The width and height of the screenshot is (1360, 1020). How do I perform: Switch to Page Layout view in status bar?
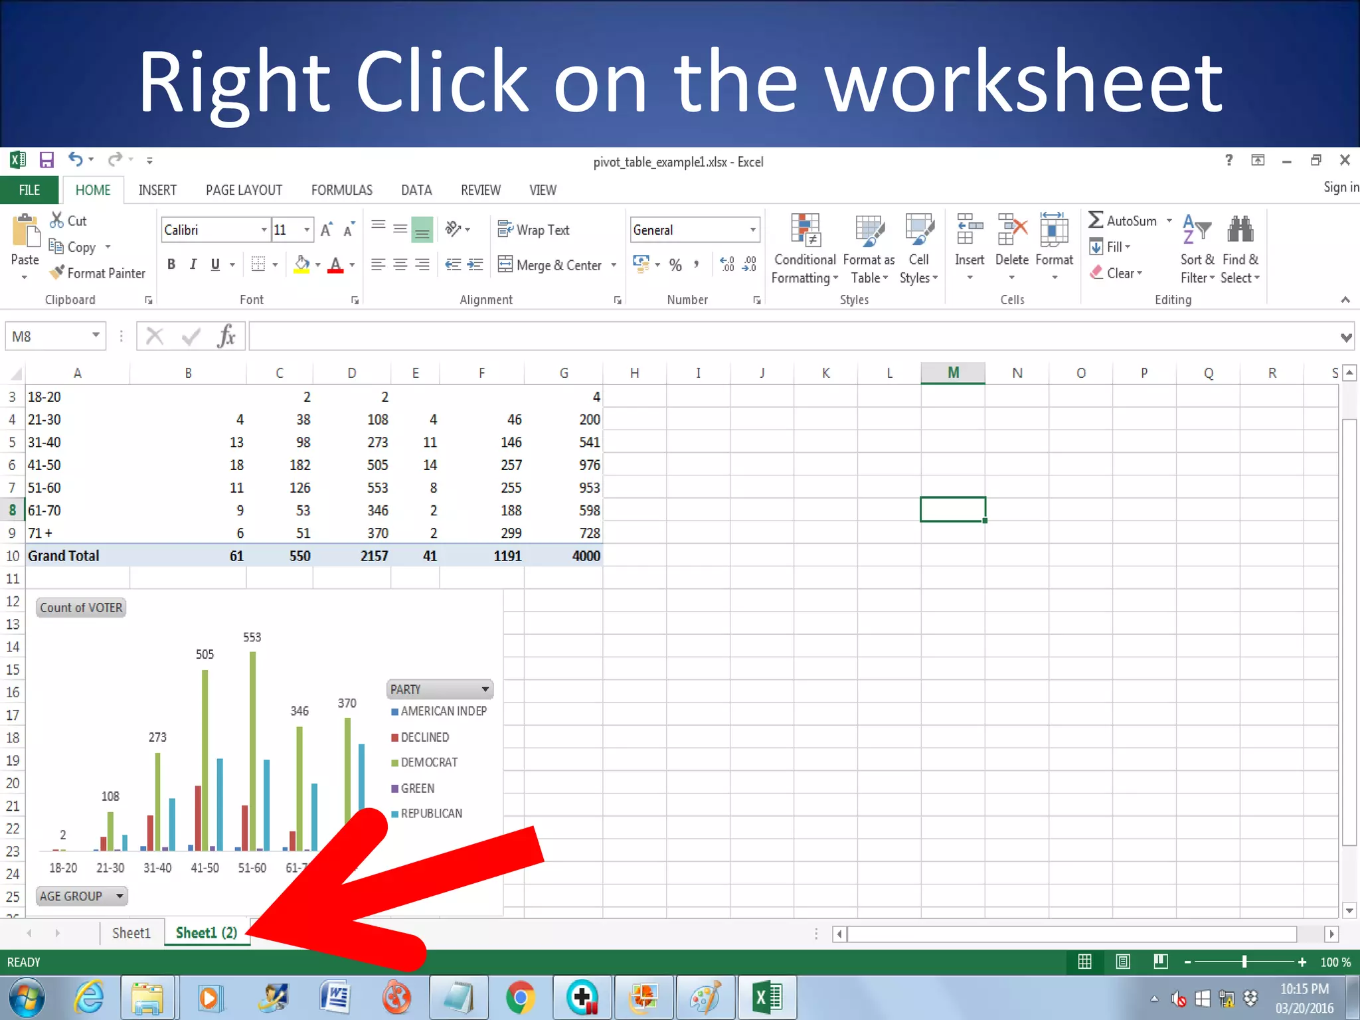(x=1123, y=962)
